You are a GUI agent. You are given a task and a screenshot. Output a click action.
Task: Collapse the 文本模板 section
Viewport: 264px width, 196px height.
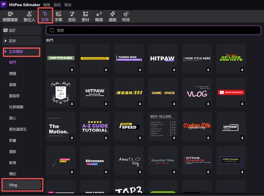click(5, 52)
